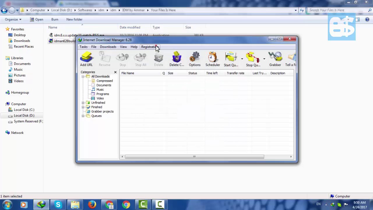The height and width of the screenshot is (210, 373).
Task: Open Network in Explorer sidebar
Action: tap(17, 133)
